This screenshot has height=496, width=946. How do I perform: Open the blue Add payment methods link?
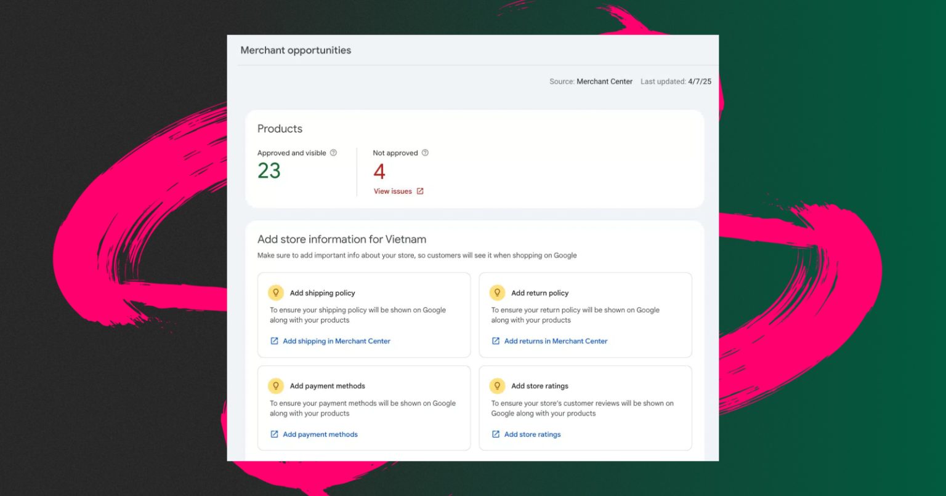(320, 434)
